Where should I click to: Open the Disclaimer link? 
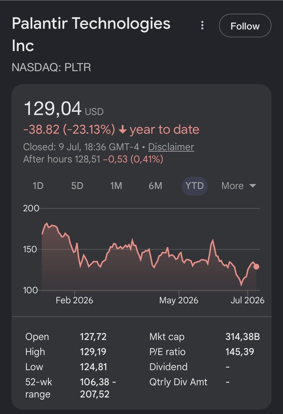pyautogui.click(x=171, y=147)
